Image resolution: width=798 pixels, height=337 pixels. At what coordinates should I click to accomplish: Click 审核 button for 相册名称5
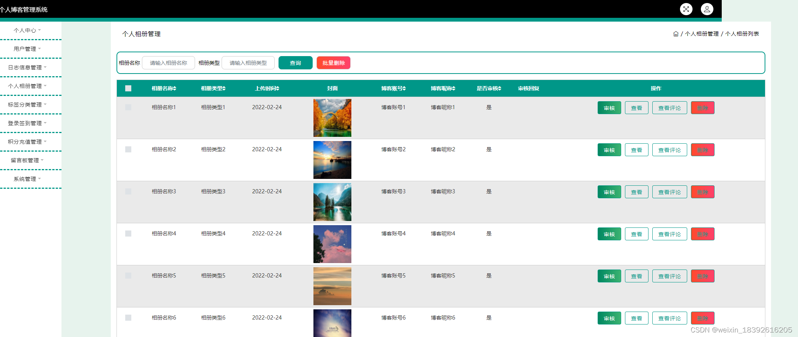click(x=609, y=276)
